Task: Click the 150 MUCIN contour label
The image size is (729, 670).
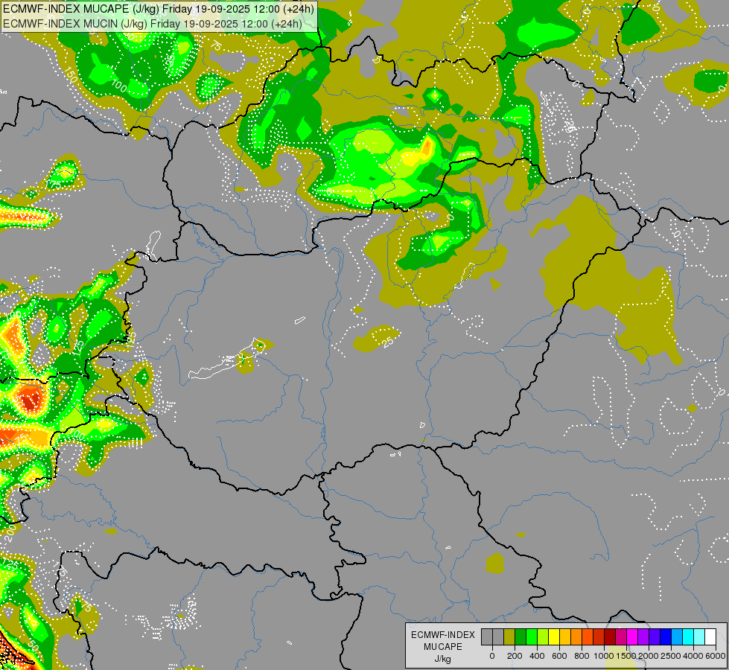Action: point(70,75)
